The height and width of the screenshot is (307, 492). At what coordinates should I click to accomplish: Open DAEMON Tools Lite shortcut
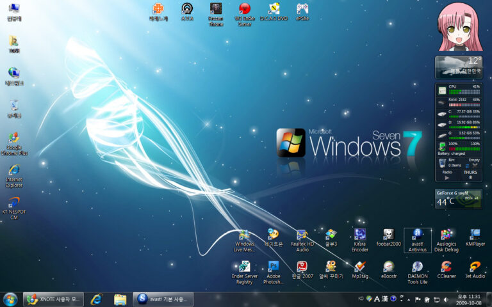pyautogui.click(x=417, y=272)
